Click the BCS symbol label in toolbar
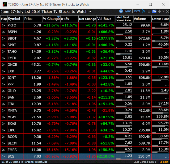The image size is (170, 164). tap(137, 11)
